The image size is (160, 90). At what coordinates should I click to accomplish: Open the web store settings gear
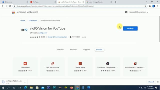point(126,12)
